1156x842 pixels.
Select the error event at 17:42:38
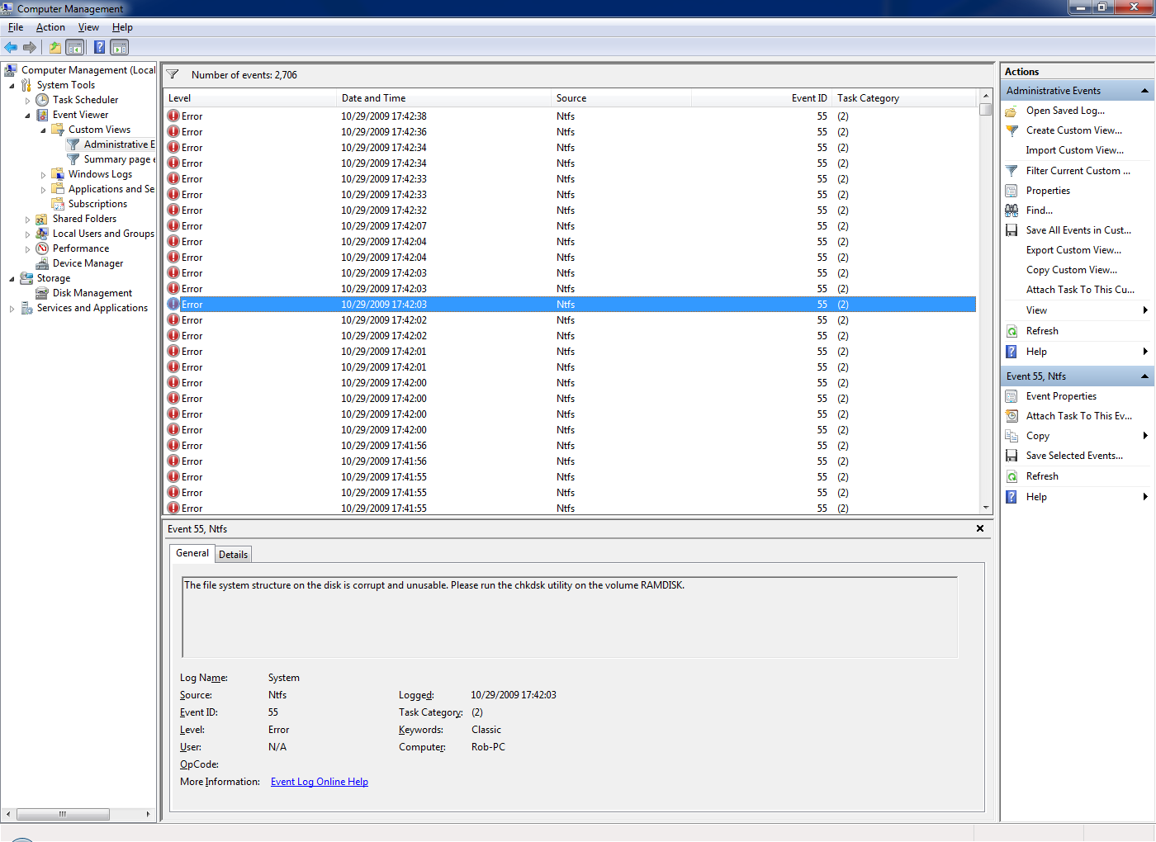(x=570, y=116)
